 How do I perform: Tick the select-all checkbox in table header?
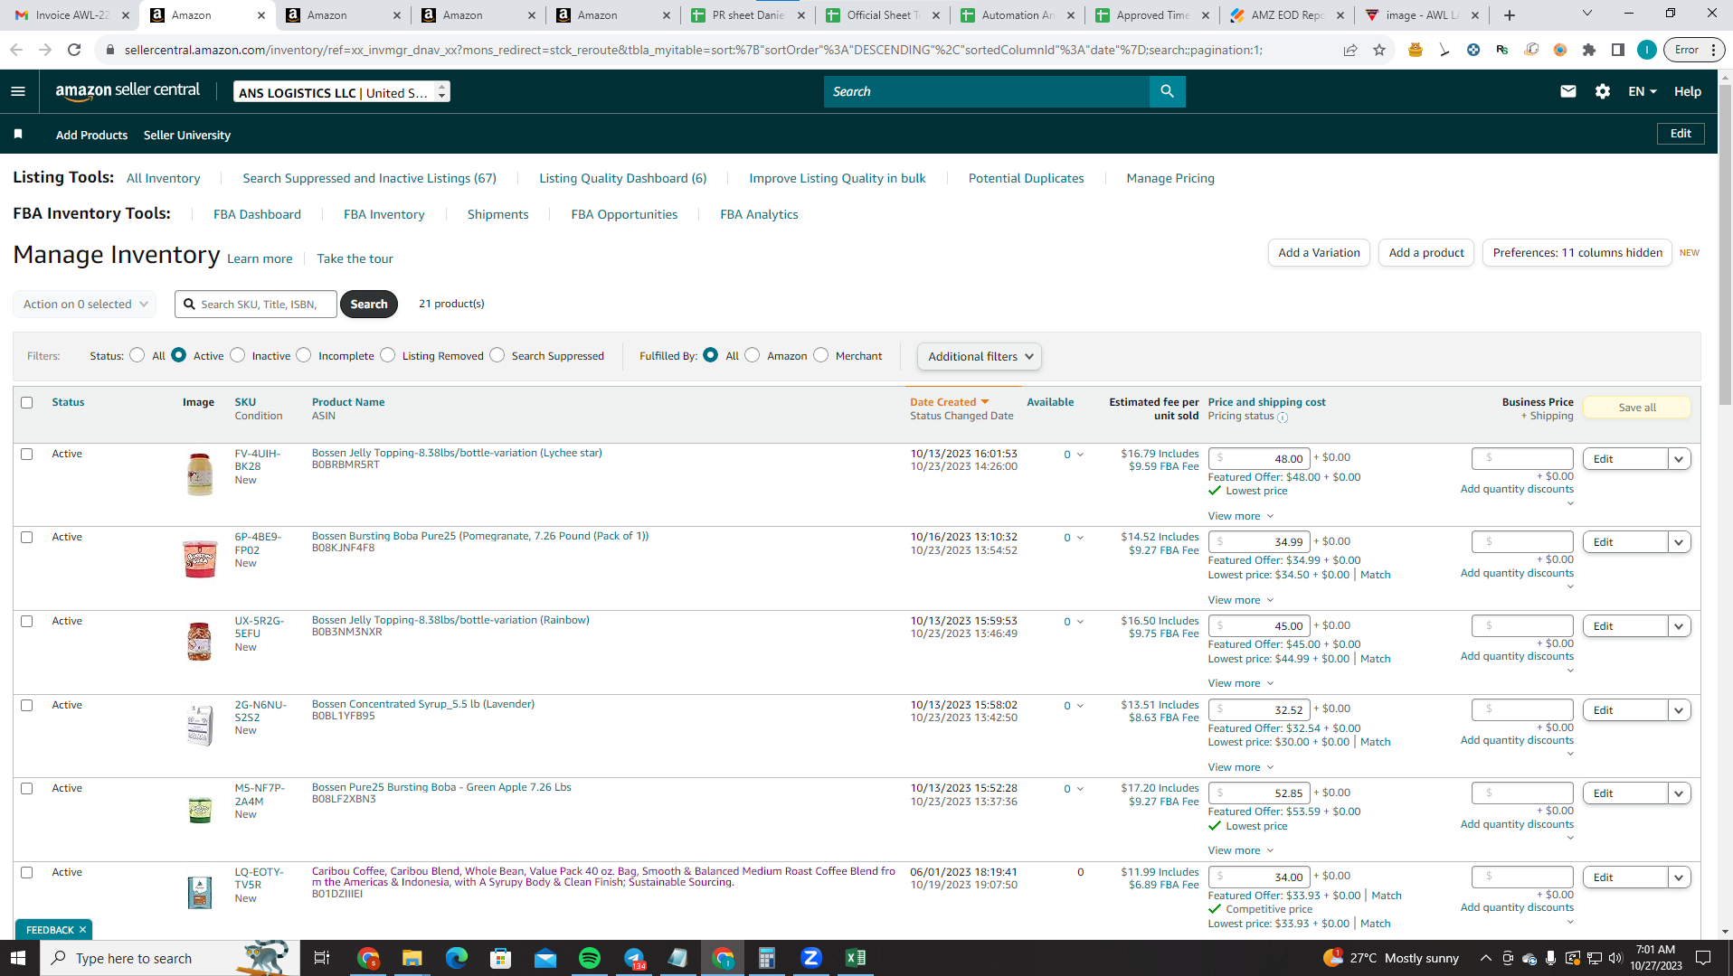point(27,403)
